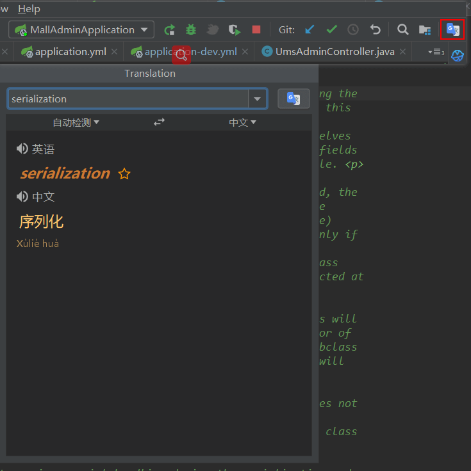The width and height of the screenshot is (471, 471).
Task: Open the 中文 target language dropdown
Action: tap(242, 122)
